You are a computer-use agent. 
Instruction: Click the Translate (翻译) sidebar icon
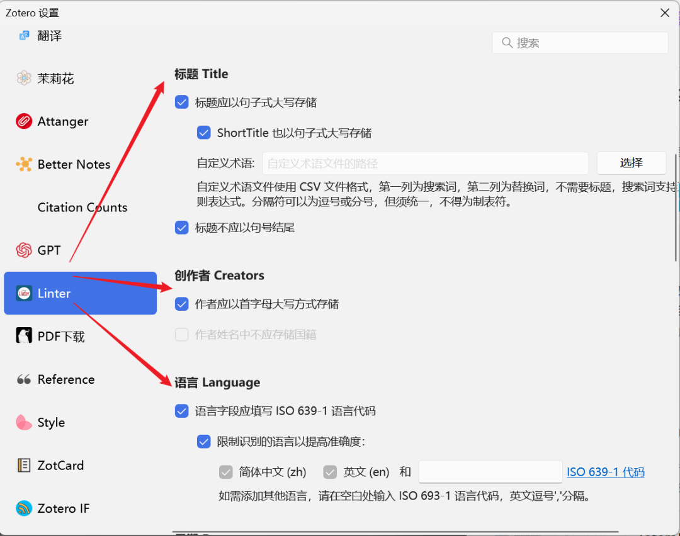(24, 36)
